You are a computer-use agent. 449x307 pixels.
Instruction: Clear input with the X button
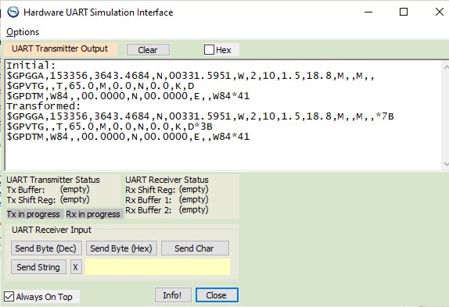[x=76, y=267]
